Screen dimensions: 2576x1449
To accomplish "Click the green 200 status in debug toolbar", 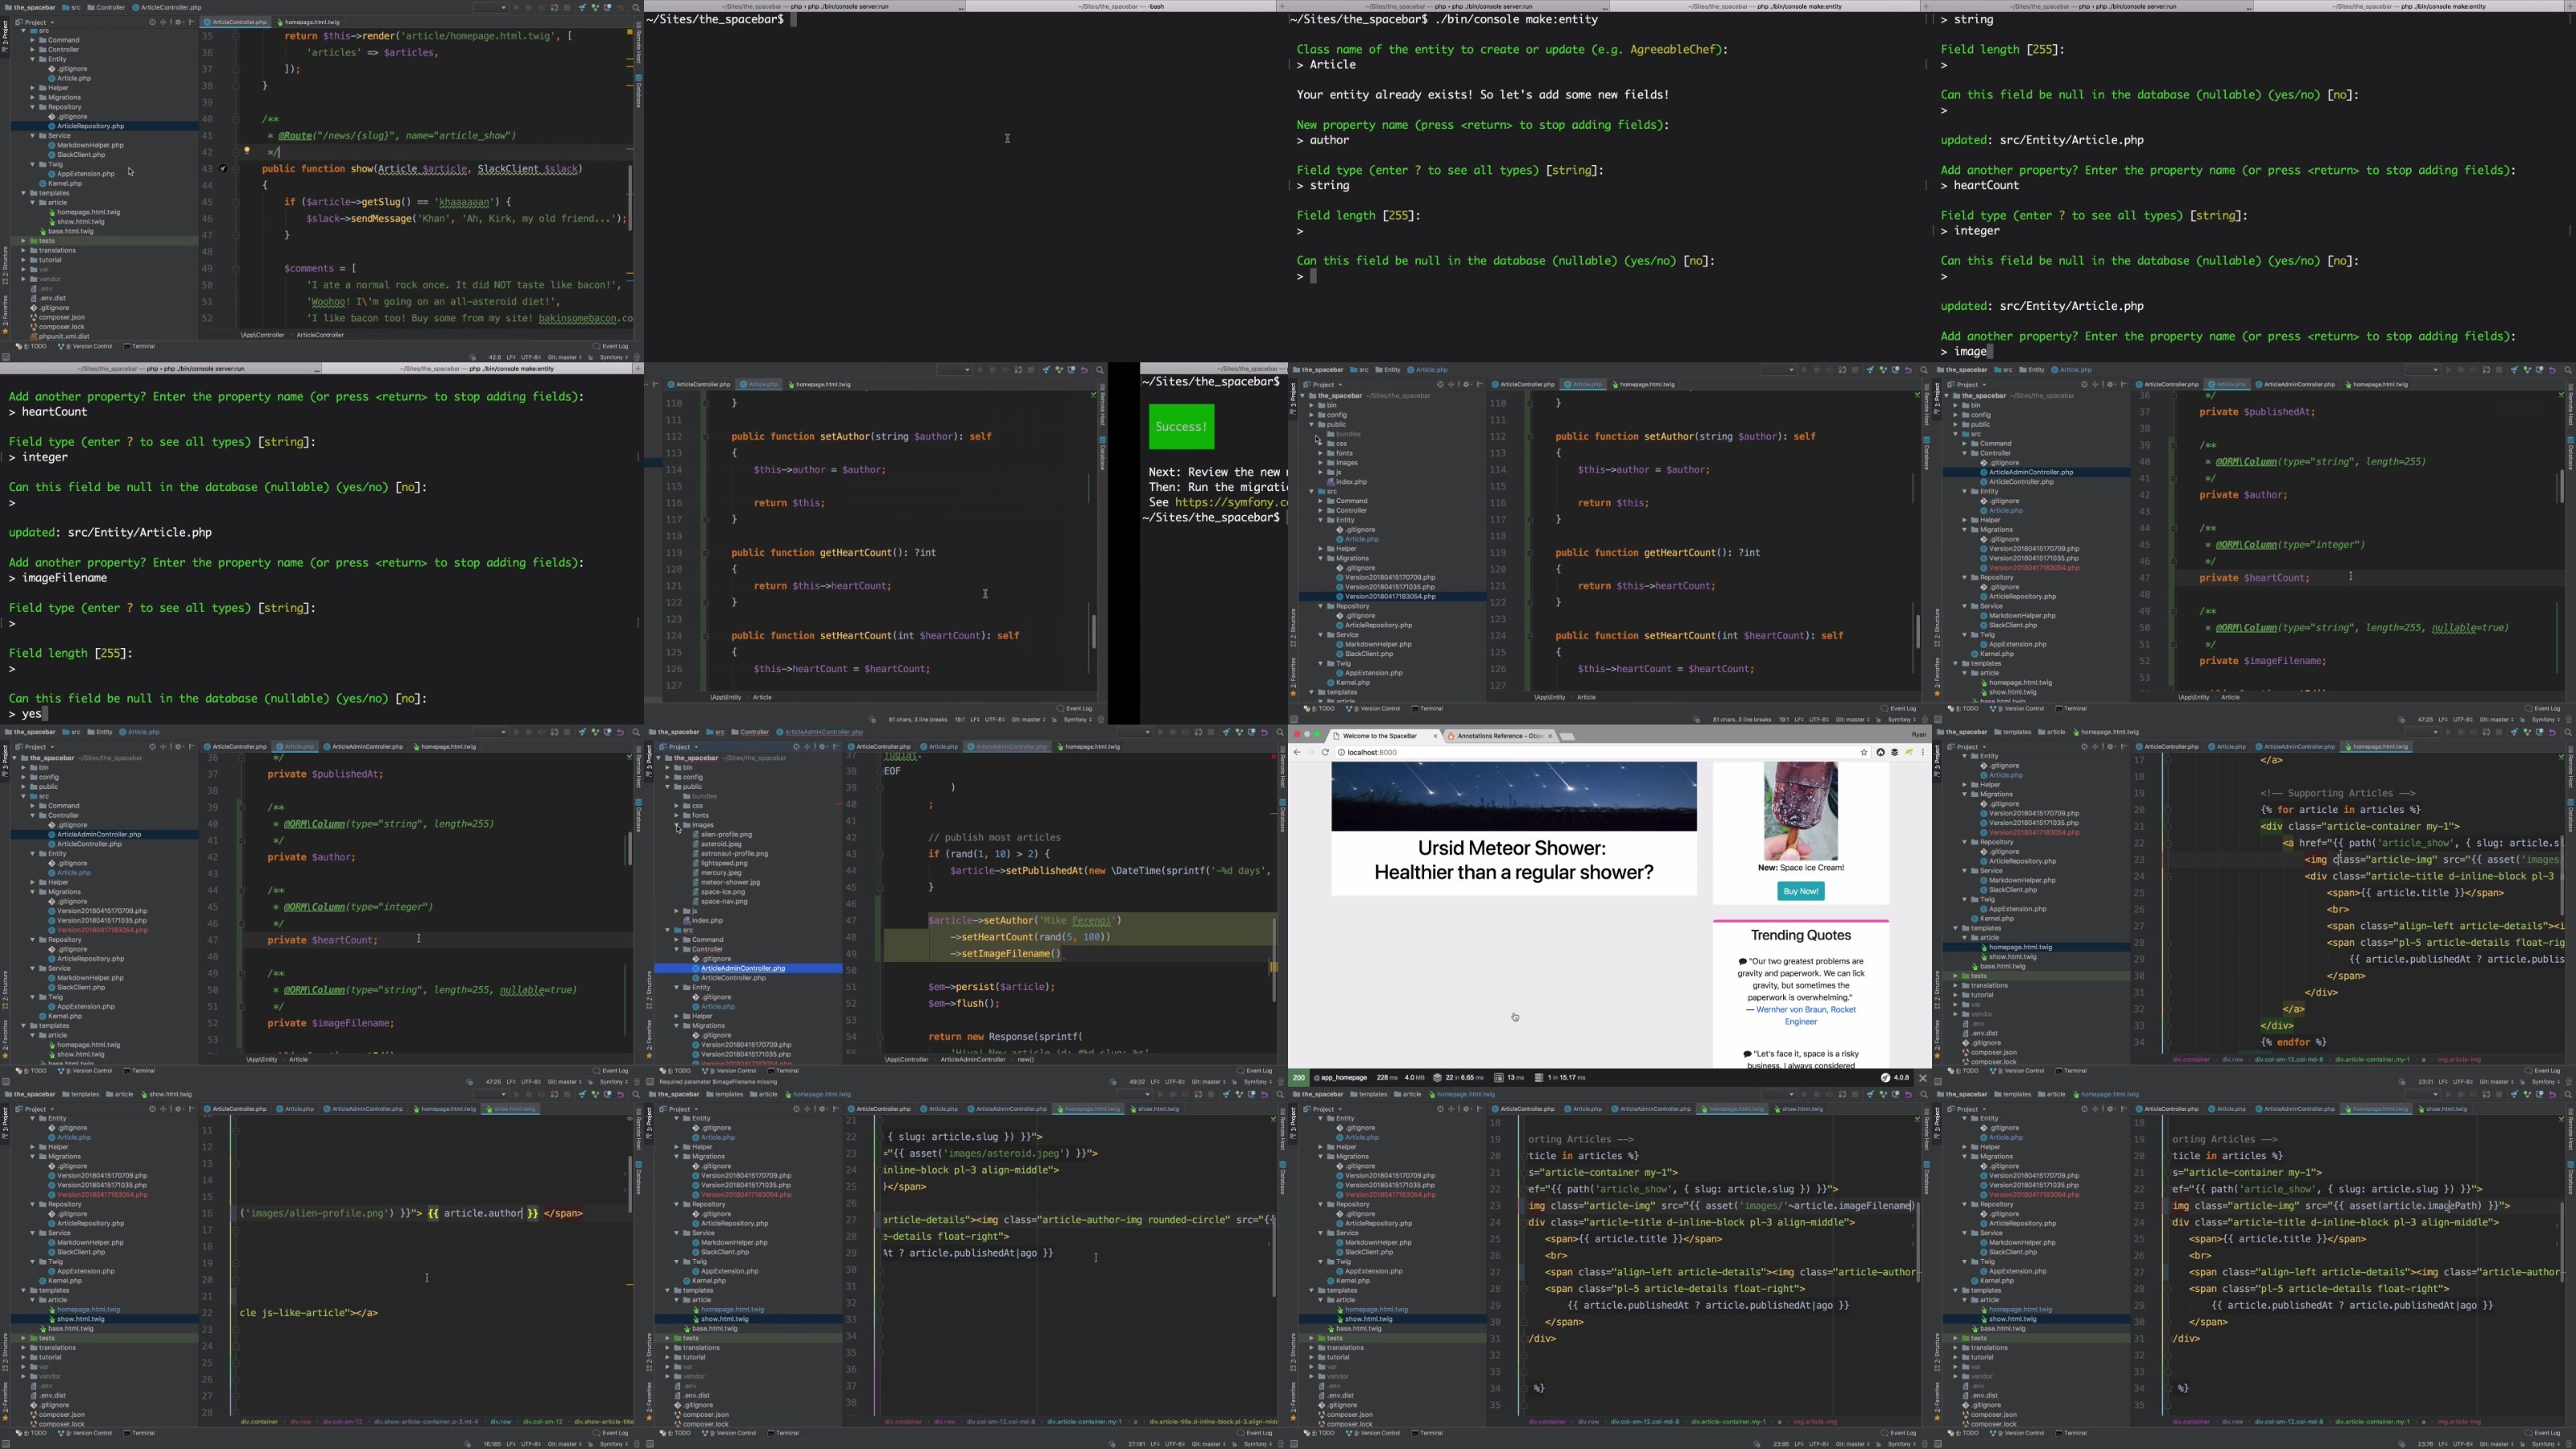I will pyautogui.click(x=1299, y=1078).
